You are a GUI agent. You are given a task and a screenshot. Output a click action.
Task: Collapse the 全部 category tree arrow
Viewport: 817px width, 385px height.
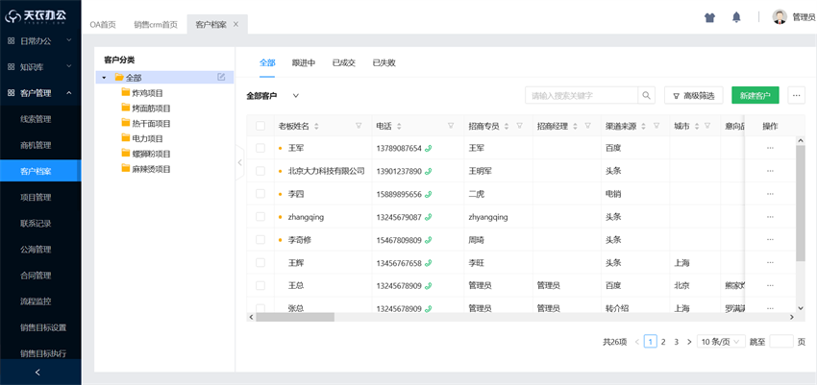tap(104, 78)
